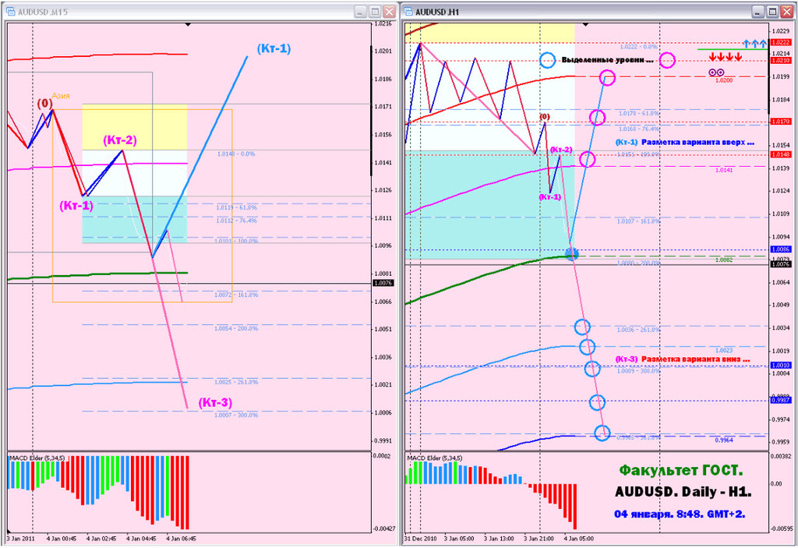Select the (0) label in H1 chart
The width and height of the screenshot is (798, 548).
[545, 117]
